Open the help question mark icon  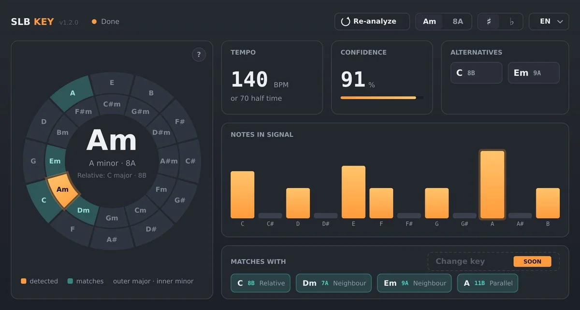click(199, 55)
